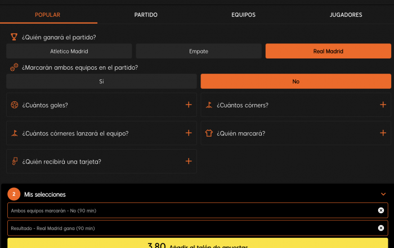
Task: Remove Resultado - Real Madrid gana selection
Action: 381,228
